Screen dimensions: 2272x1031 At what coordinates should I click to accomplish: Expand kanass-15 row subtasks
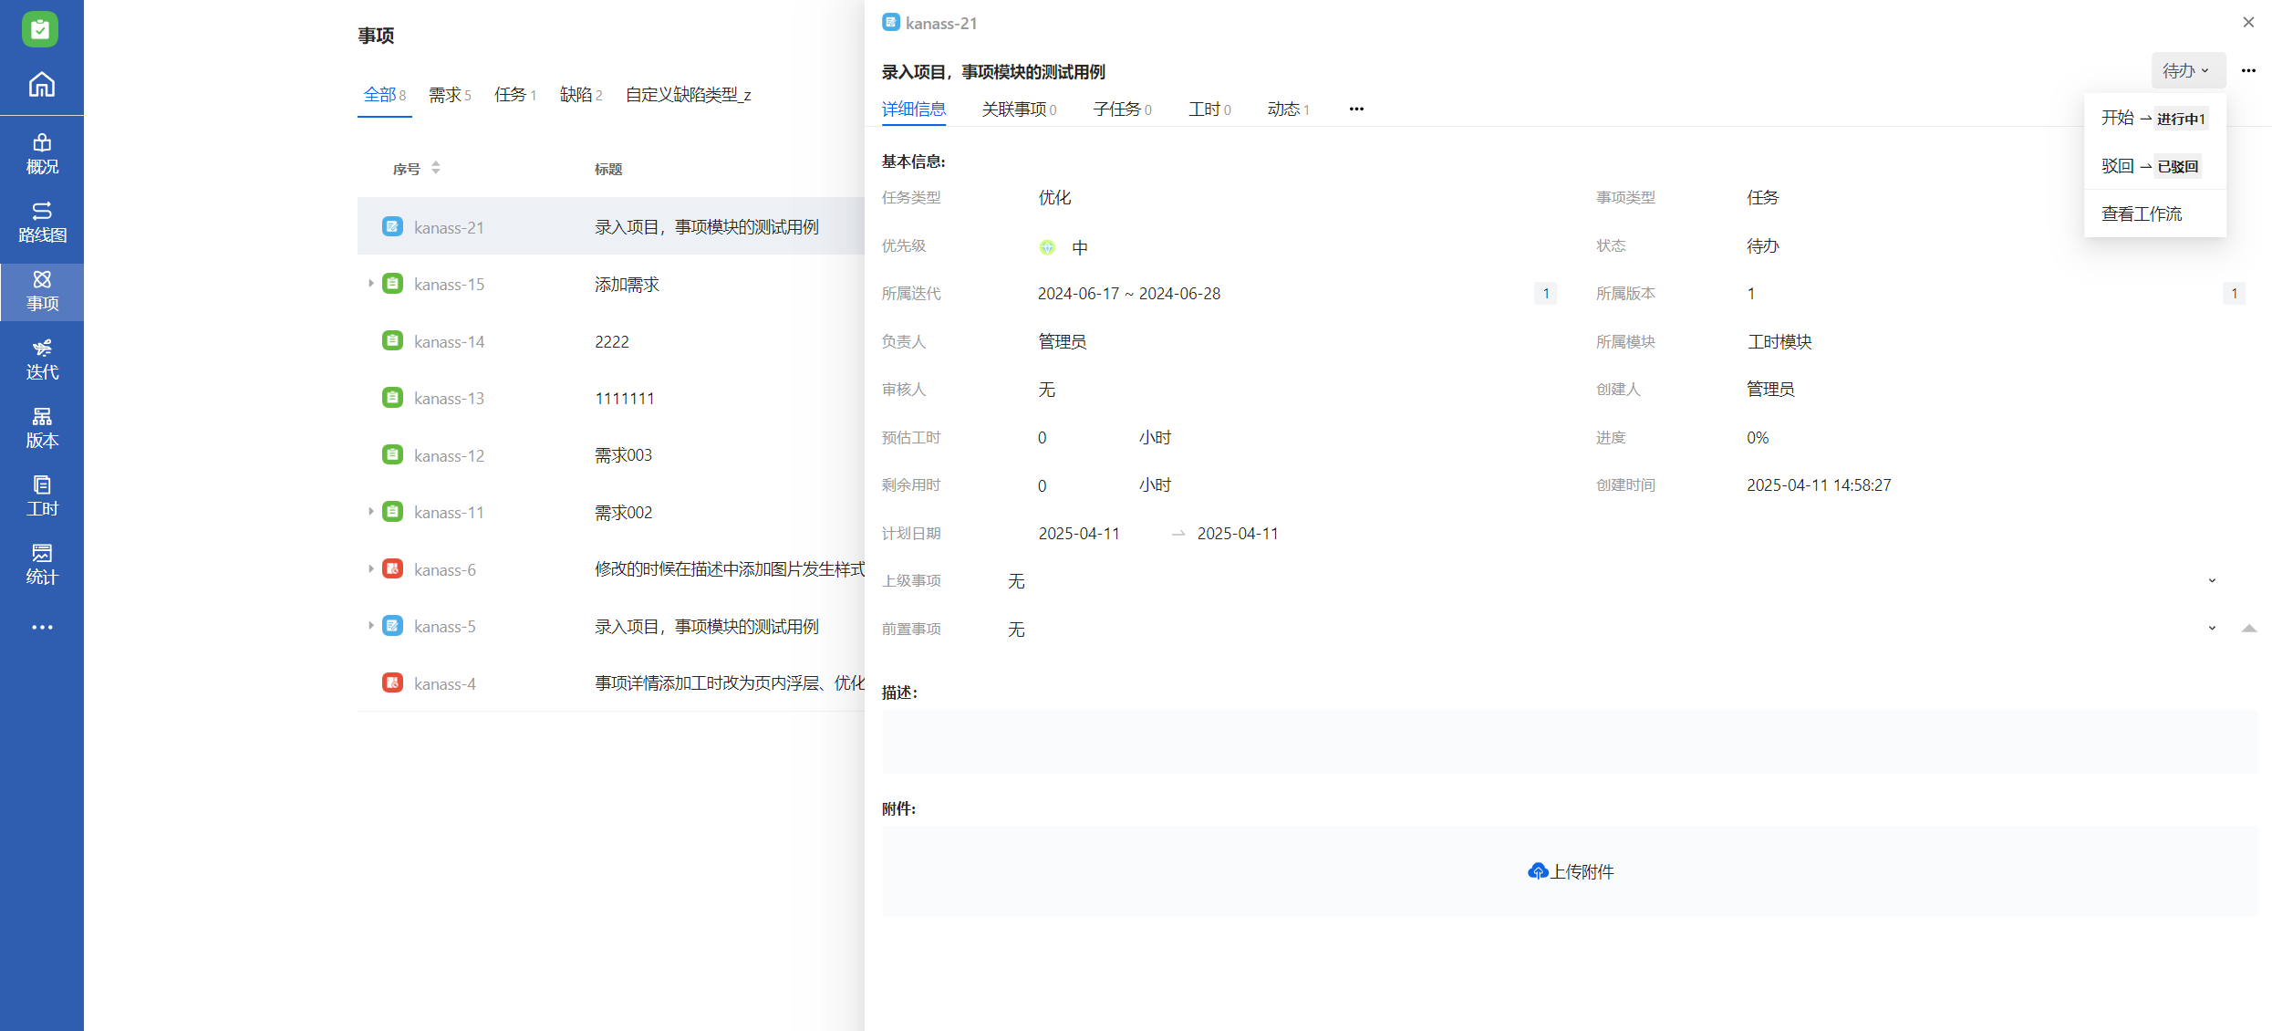(x=370, y=284)
